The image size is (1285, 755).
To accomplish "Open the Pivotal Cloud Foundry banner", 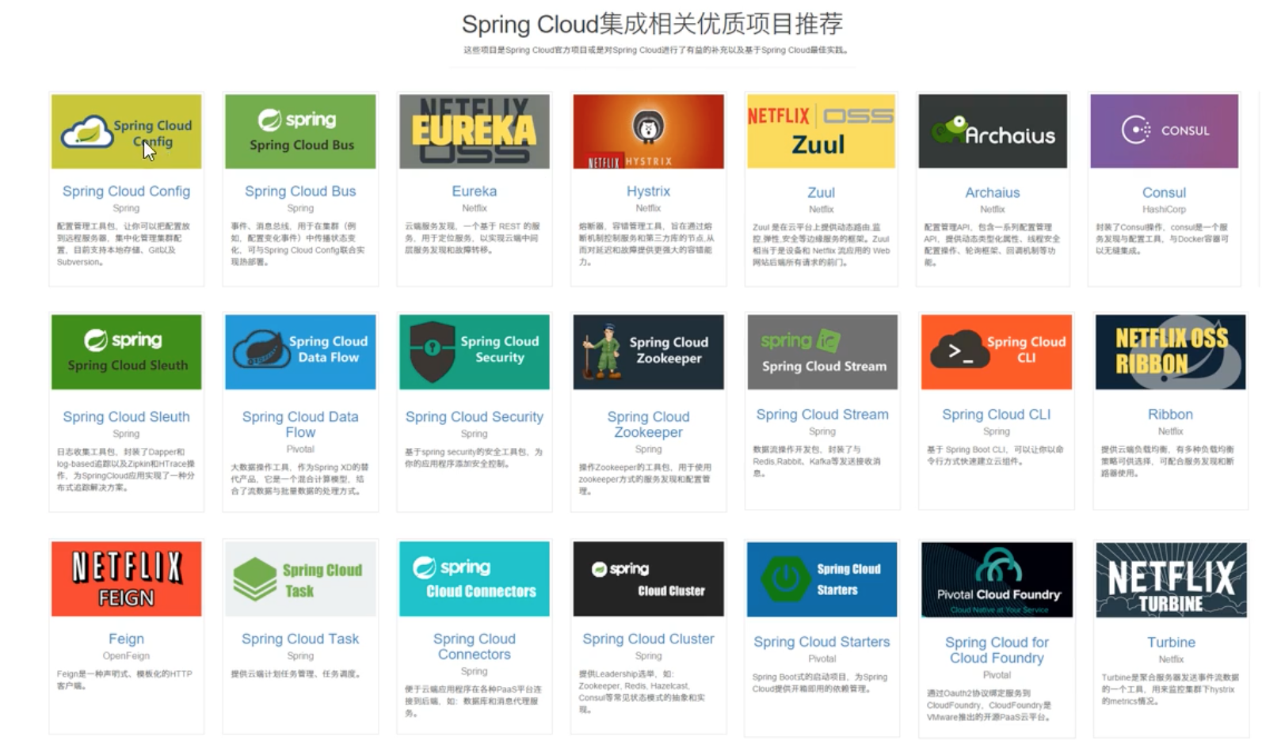I will 997,579.
